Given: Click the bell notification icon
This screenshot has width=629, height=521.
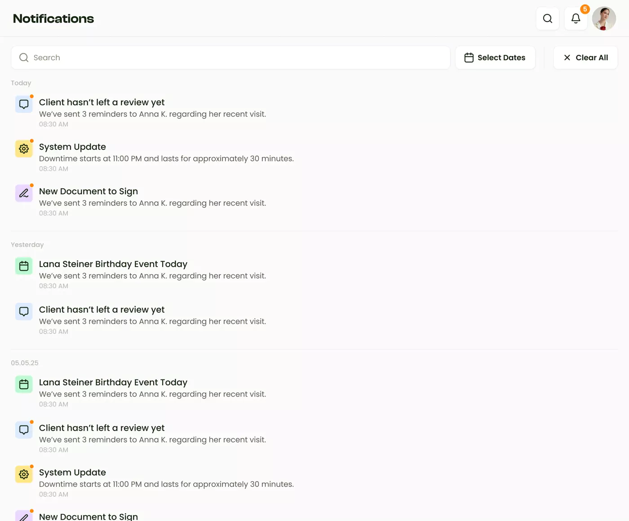Looking at the screenshot, I should pyautogui.click(x=576, y=19).
